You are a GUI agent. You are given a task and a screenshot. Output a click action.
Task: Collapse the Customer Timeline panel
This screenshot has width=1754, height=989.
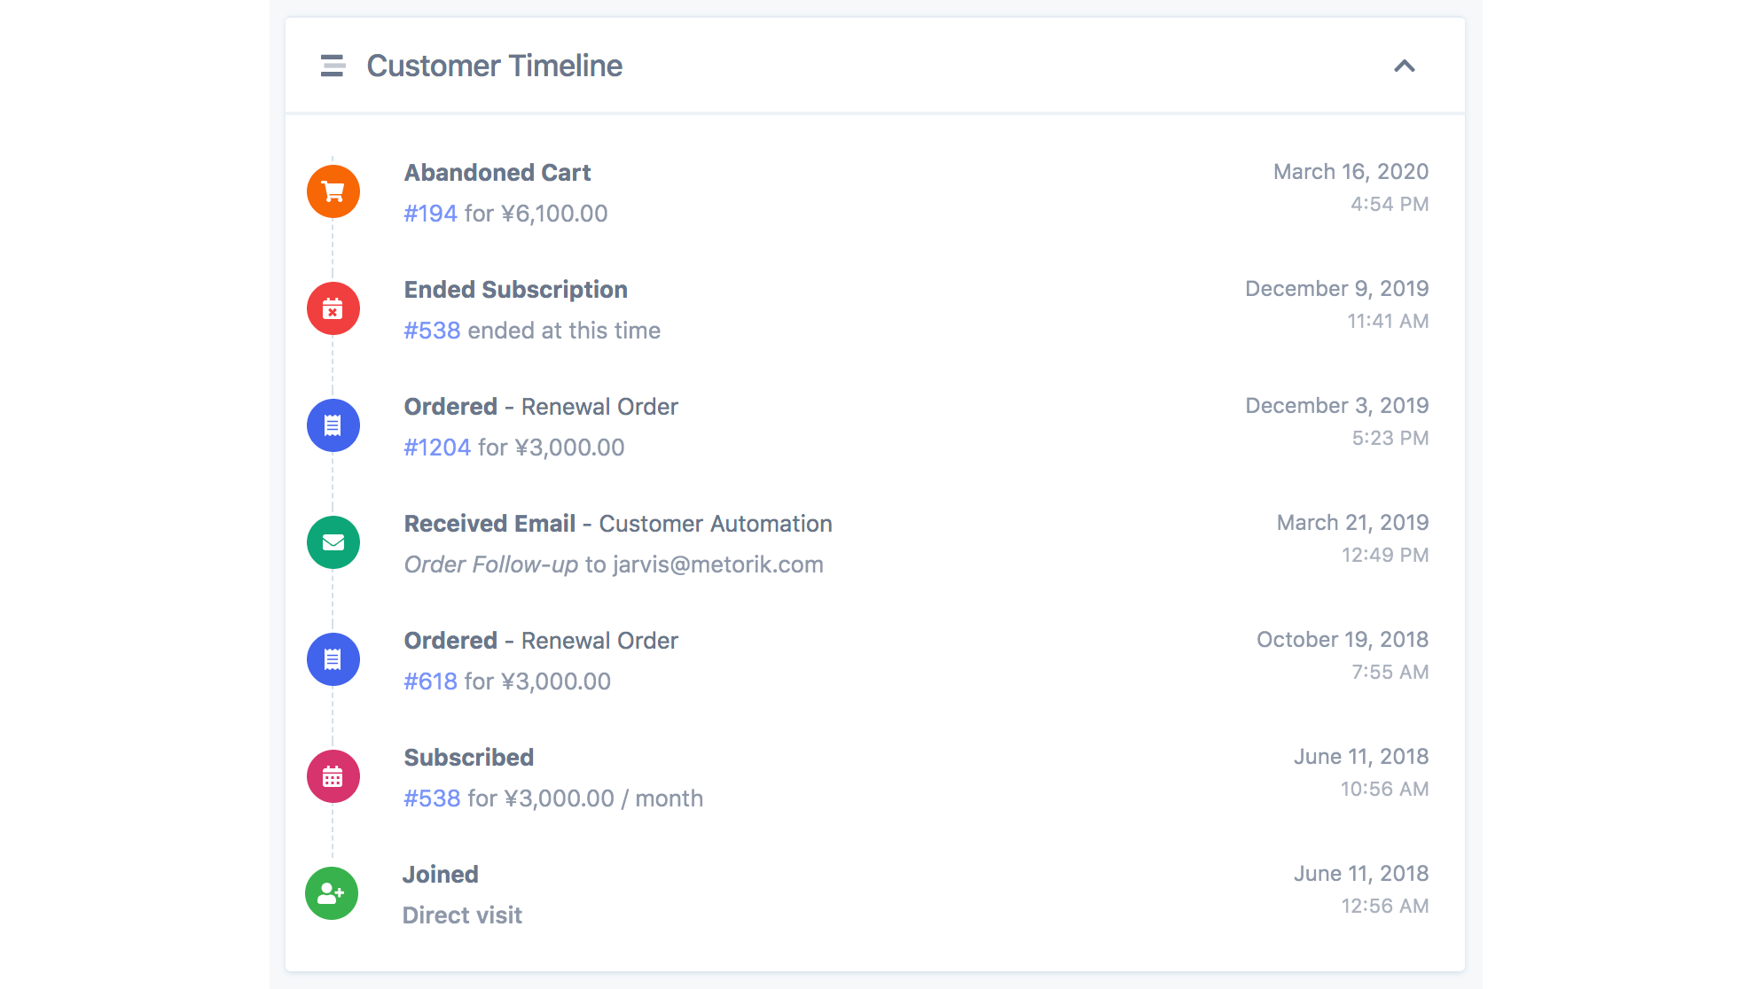click(x=1404, y=66)
